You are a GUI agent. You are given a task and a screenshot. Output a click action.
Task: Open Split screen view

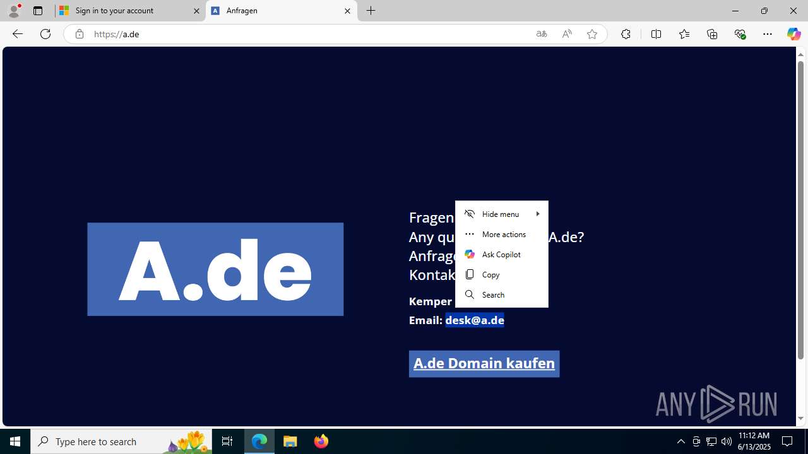point(656,34)
